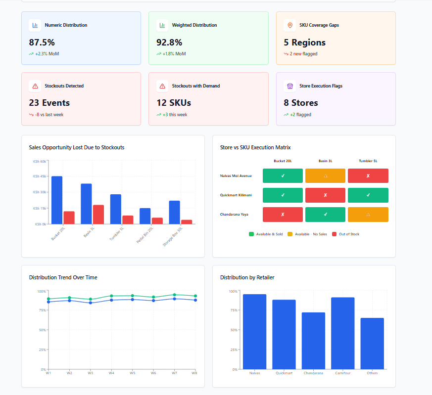Image resolution: width=432 pixels, height=395 pixels.
Task: Click the upward trend arrow beside +1.8% MoM
Action: (159, 54)
